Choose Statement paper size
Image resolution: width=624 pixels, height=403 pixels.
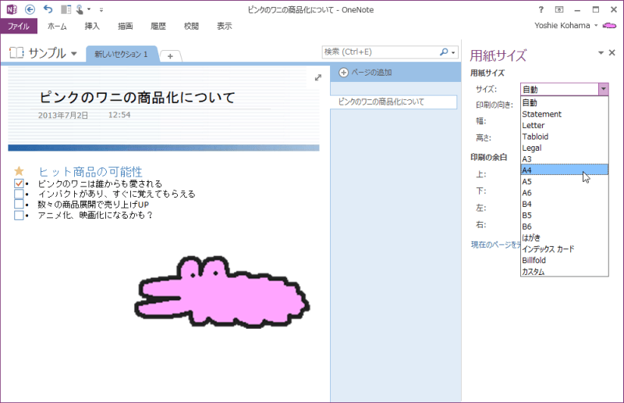click(x=564, y=114)
